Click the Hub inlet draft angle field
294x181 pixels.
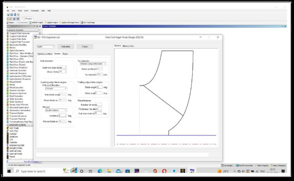coord(98,113)
